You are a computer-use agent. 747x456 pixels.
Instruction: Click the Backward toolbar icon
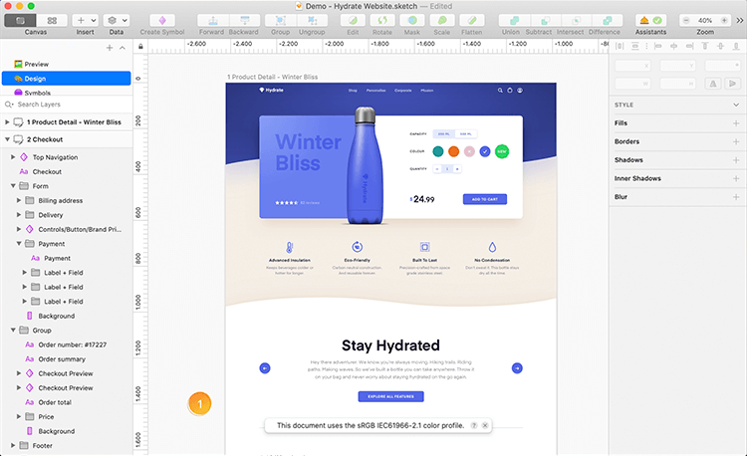244,21
